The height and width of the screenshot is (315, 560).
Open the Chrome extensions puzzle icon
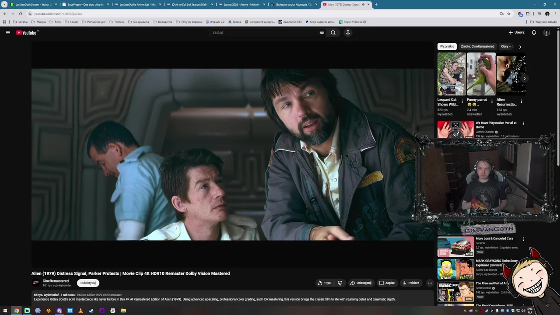528,14
